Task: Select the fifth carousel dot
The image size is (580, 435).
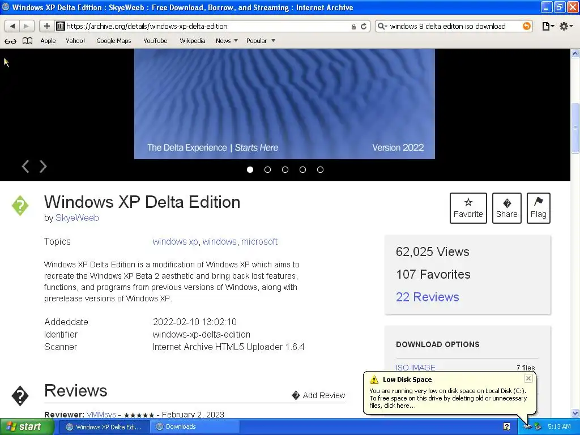Action: [x=321, y=169]
